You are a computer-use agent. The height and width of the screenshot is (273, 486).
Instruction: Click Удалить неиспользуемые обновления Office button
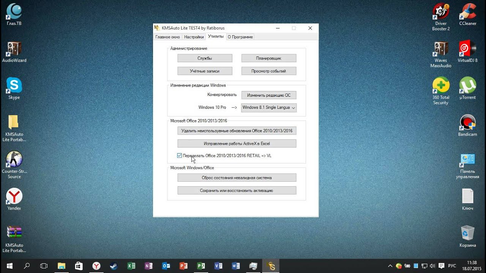coord(237,131)
